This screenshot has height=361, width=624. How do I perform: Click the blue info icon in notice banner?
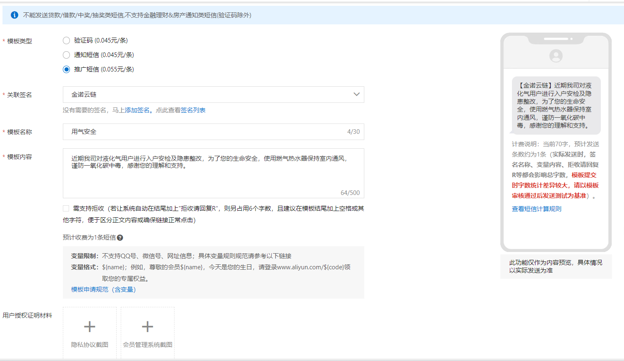tap(14, 15)
